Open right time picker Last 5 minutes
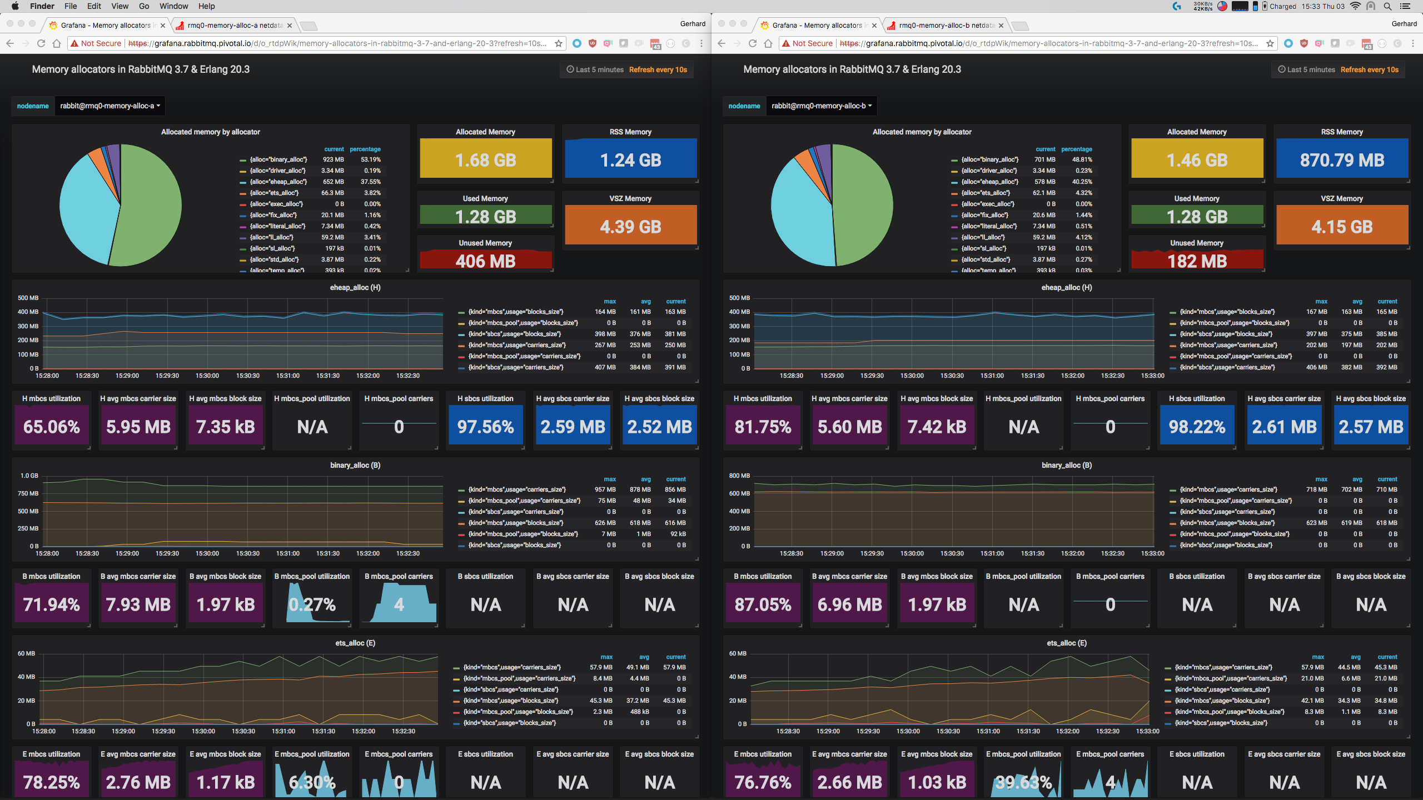 click(x=1306, y=69)
